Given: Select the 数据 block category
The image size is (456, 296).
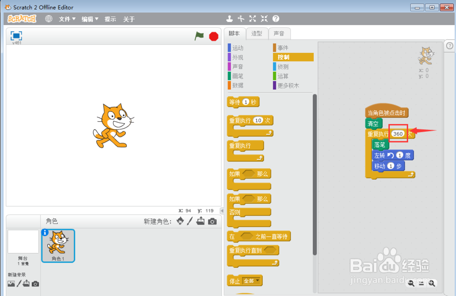Looking at the screenshot, I should [x=238, y=85].
